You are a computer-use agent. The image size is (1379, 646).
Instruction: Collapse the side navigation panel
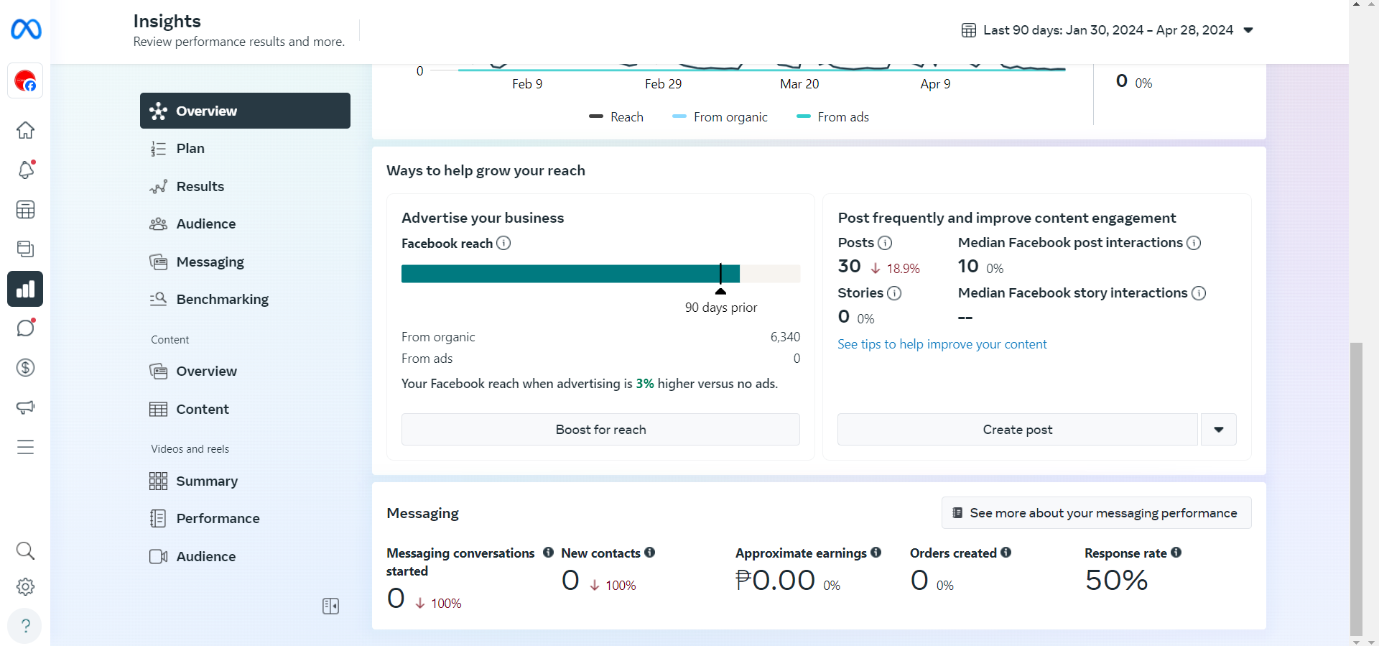click(x=330, y=606)
